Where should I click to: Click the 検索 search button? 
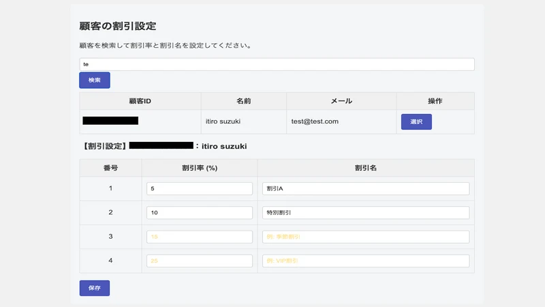(95, 80)
